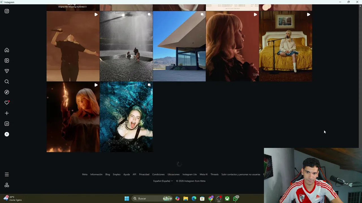Switch to OBS Studio in taskbar

point(219,198)
